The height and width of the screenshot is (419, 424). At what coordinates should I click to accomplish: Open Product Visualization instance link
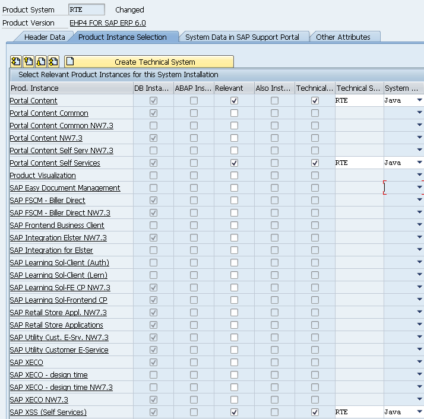(x=43, y=176)
